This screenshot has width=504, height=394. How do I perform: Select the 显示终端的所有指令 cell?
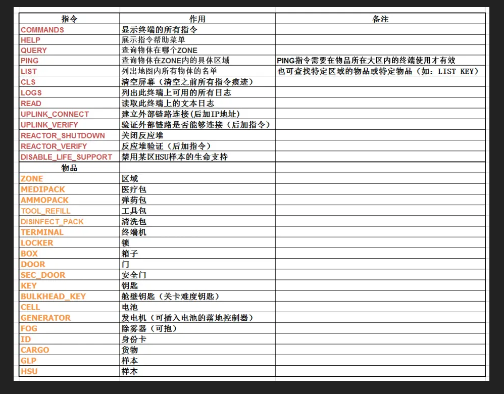(x=197, y=30)
